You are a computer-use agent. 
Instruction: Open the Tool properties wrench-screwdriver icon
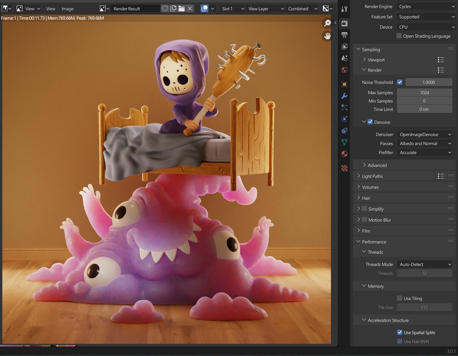point(344,9)
